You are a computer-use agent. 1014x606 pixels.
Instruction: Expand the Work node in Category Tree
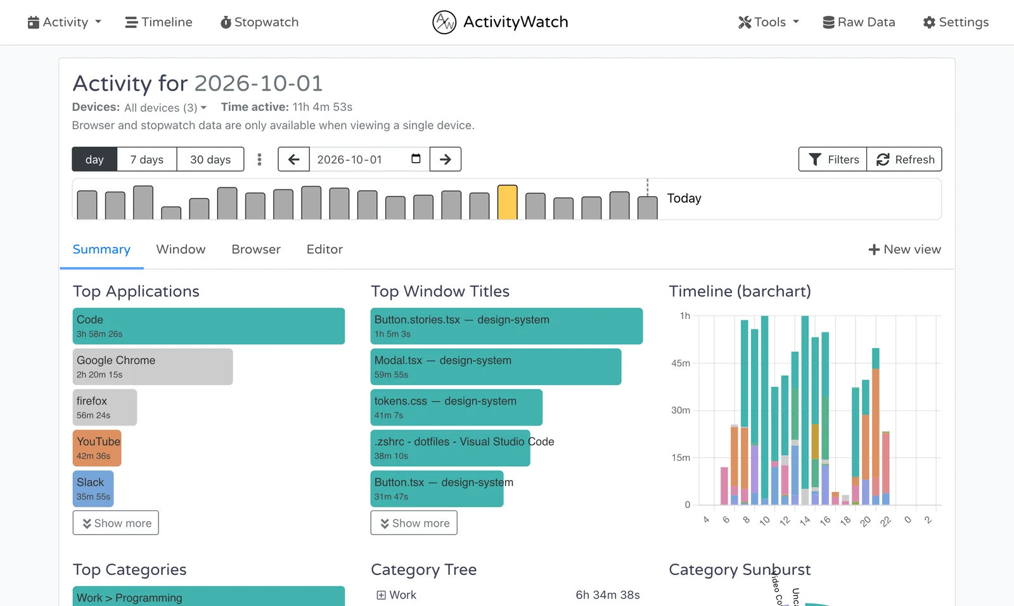click(381, 595)
